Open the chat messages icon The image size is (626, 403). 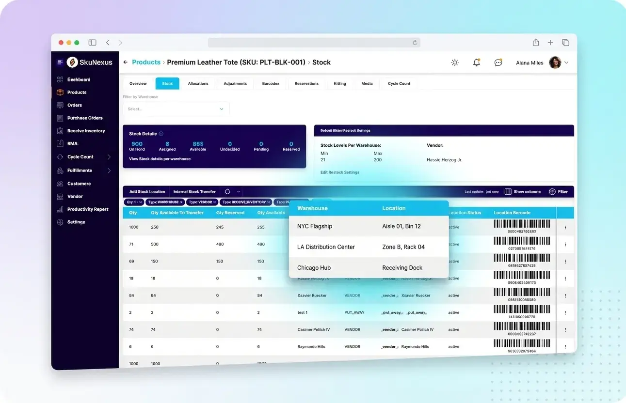[x=498, y=62]
